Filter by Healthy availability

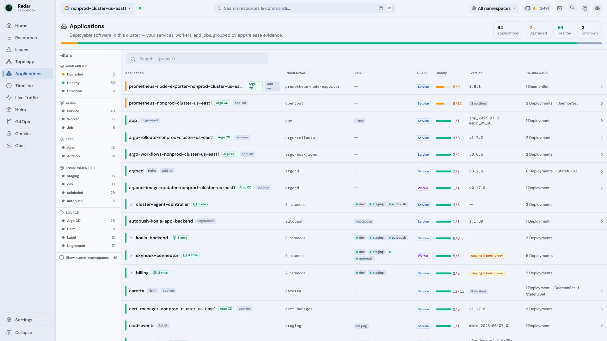[x=88, y=83]
